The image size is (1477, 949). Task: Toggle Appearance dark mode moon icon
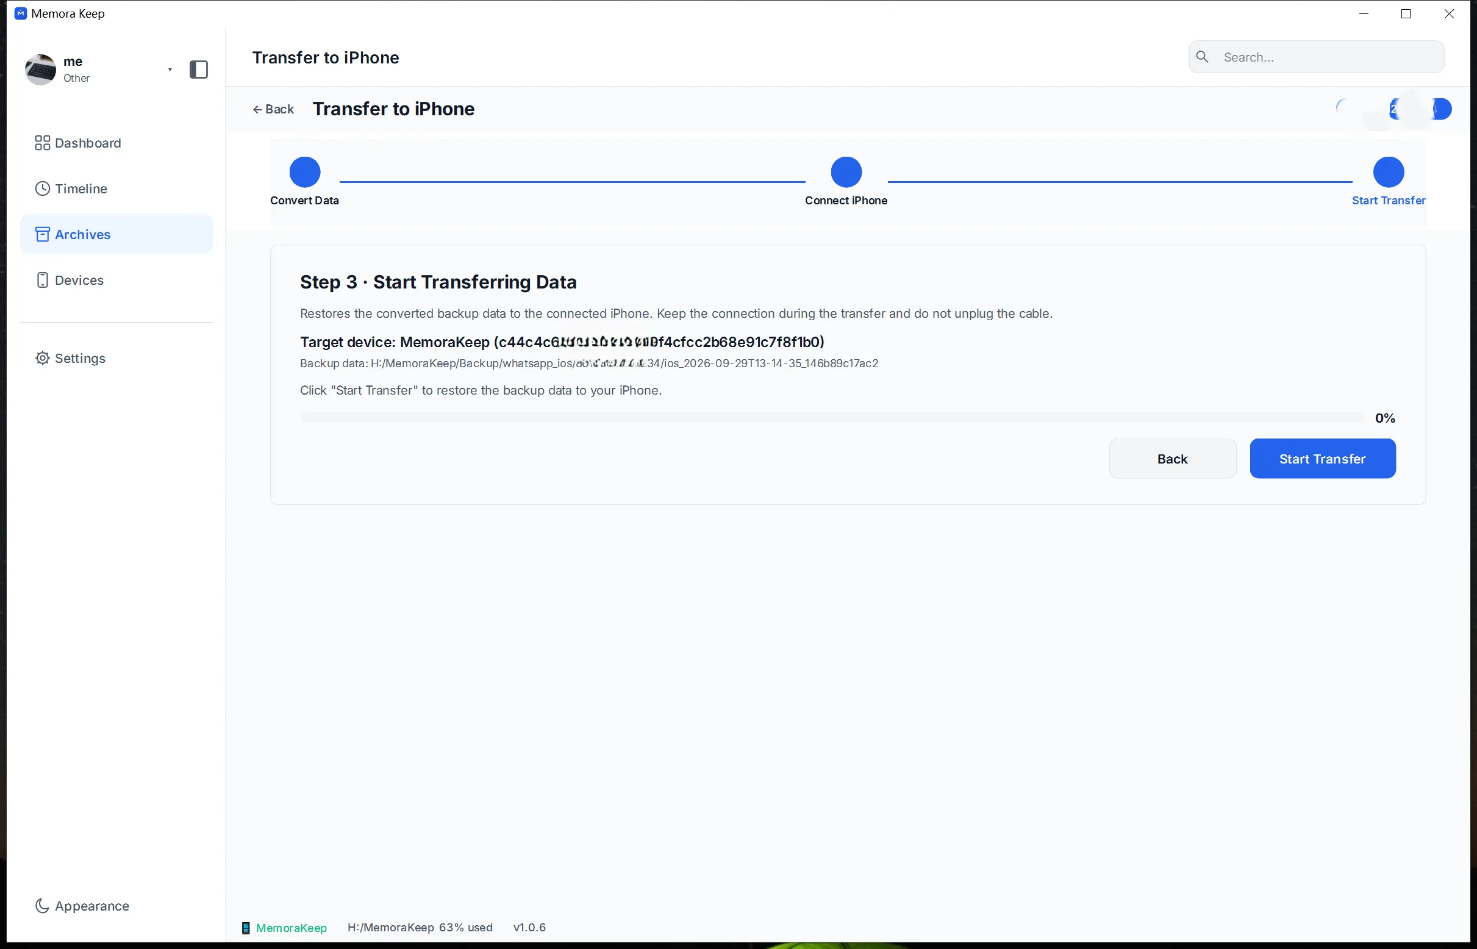coord(42,906)
